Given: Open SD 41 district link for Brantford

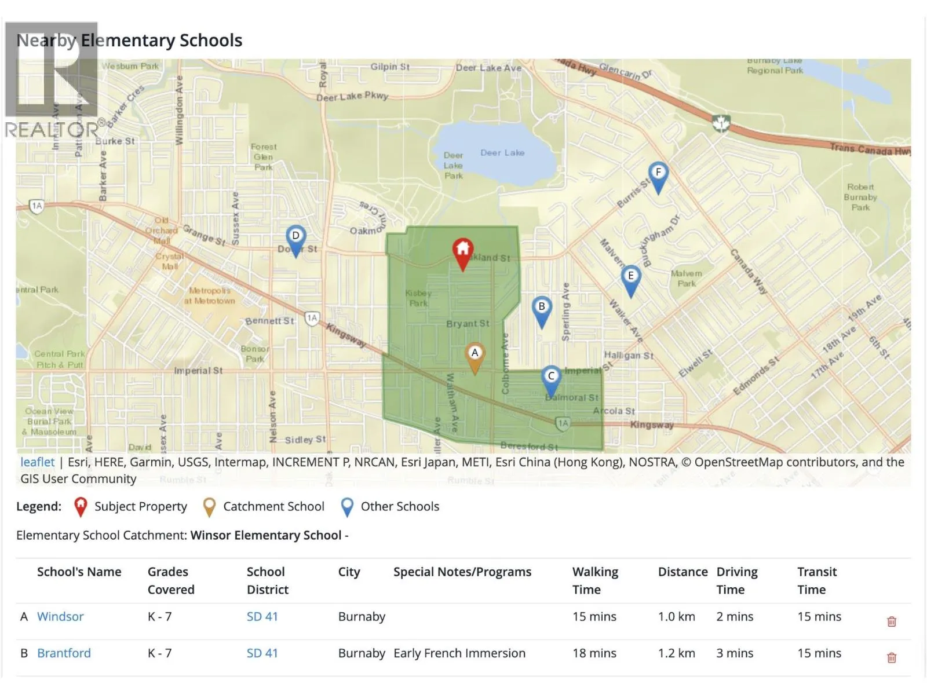Looking at the screenshot, I should (x=262, y=653).
